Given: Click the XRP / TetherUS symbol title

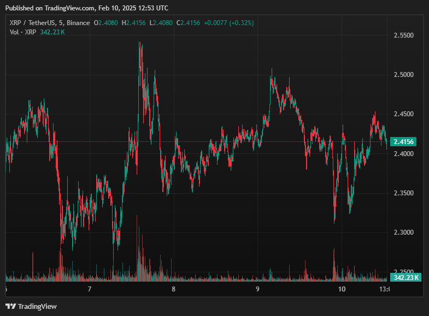Looking at the screenshot, I should [x=50, y=23].
